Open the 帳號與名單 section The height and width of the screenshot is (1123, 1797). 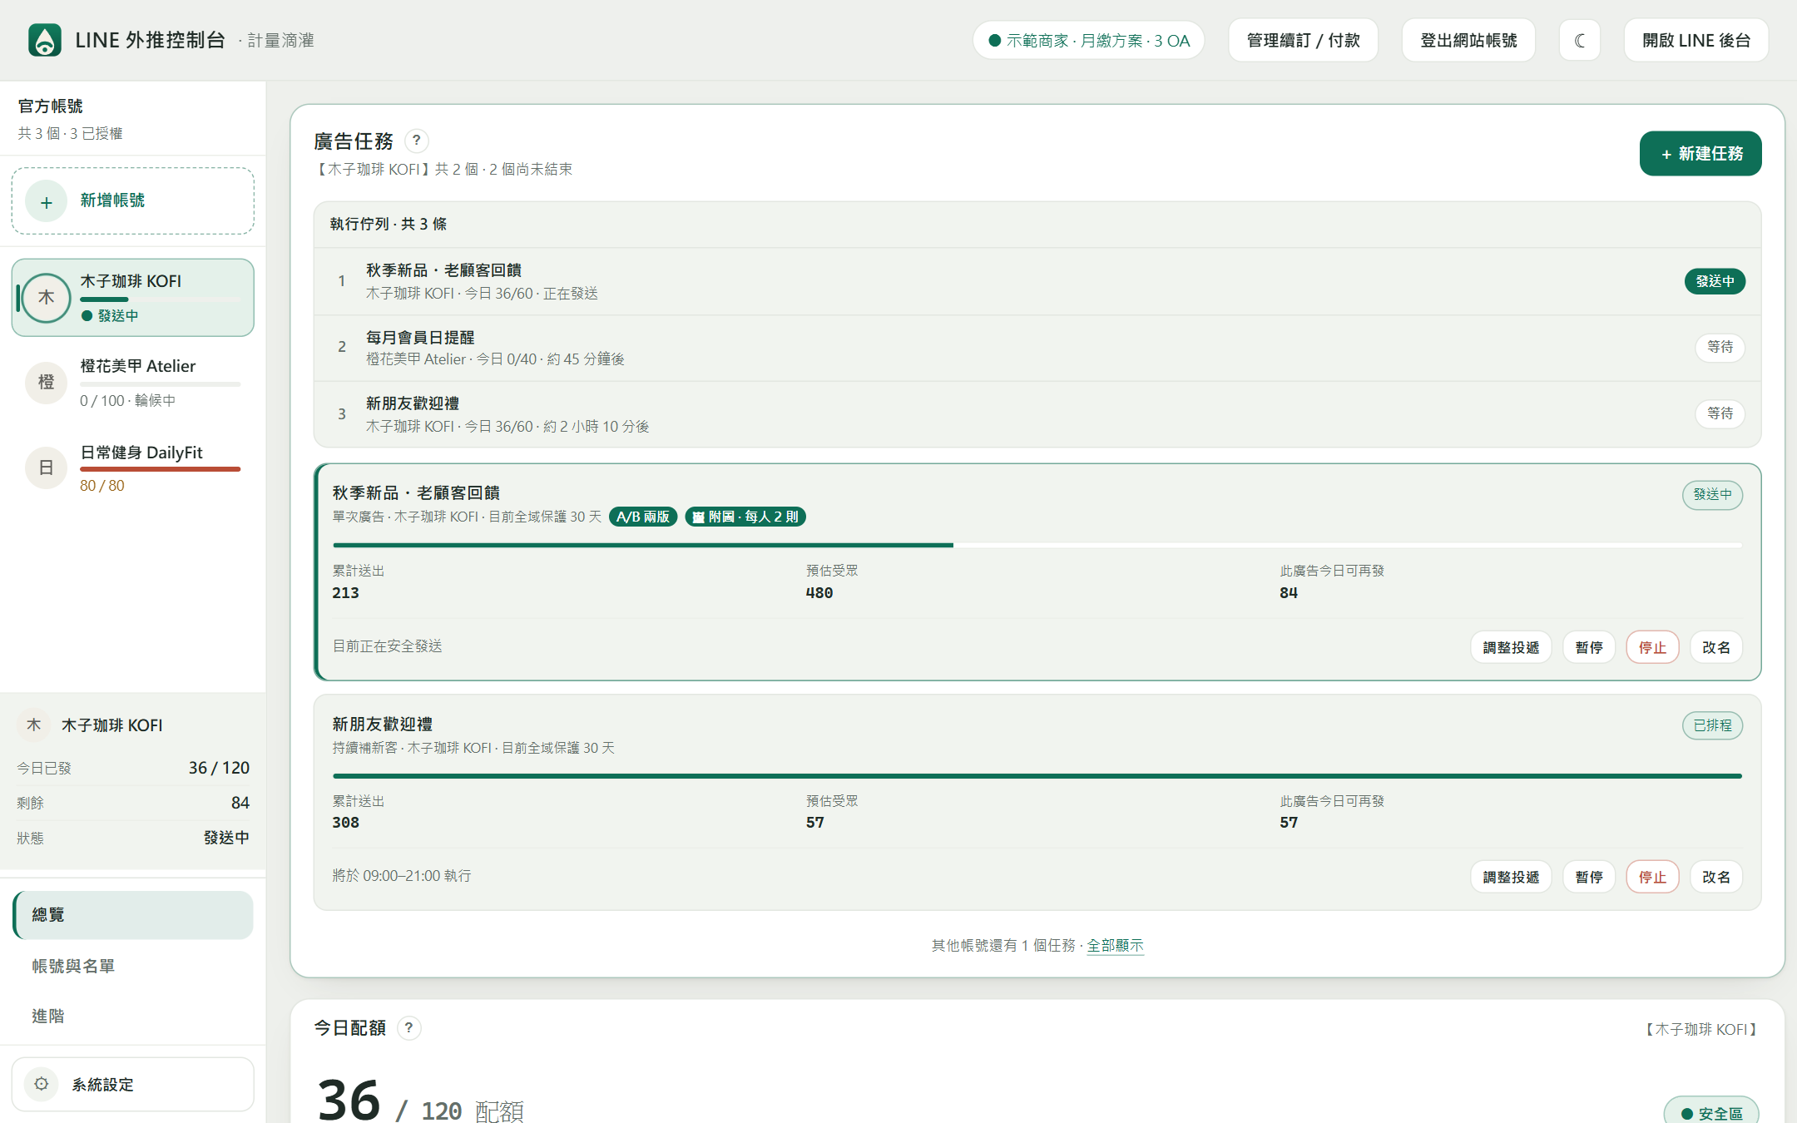tap(133, 966)
